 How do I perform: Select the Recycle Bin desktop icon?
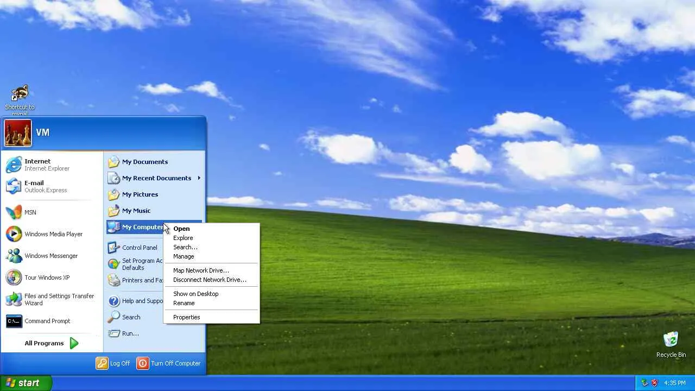click(671, 340)
